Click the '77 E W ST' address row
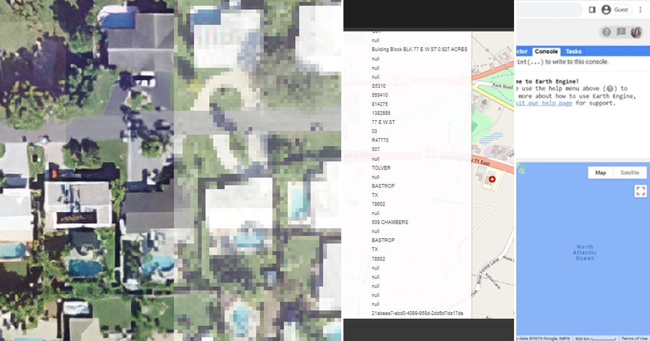 [383, 122]
